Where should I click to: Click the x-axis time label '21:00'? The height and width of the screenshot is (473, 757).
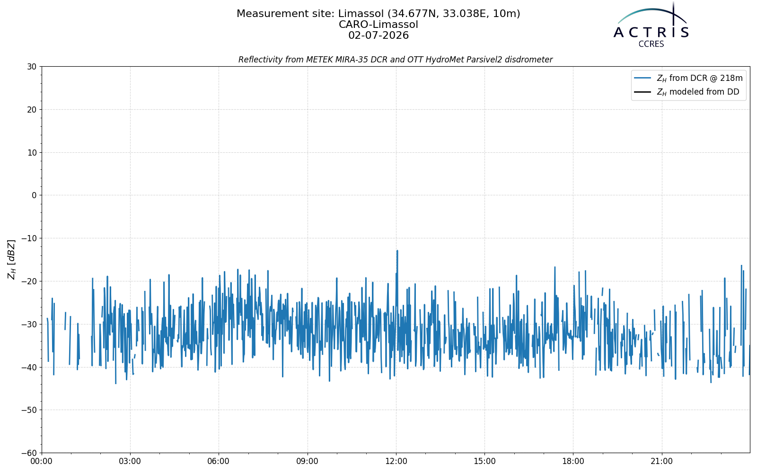[661, 462]
